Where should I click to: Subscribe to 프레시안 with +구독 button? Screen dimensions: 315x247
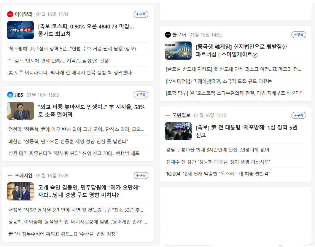click(141, 176)
